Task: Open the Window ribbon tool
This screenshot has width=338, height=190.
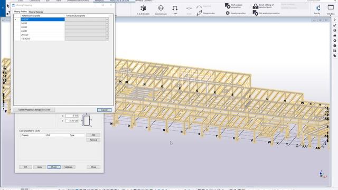Action: [x=331, y=9]
